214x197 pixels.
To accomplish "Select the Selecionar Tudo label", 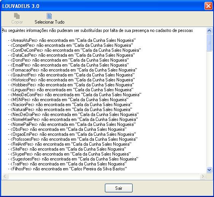I will point(49,22).
